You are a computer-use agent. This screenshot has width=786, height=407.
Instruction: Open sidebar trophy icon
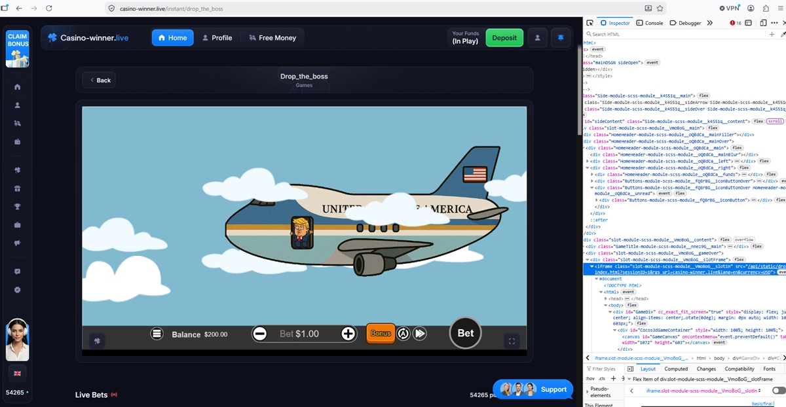tap(18, 207)
